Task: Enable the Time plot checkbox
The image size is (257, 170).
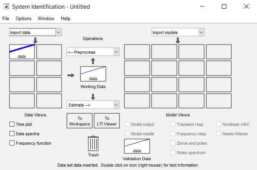Action: coord(12,124)
